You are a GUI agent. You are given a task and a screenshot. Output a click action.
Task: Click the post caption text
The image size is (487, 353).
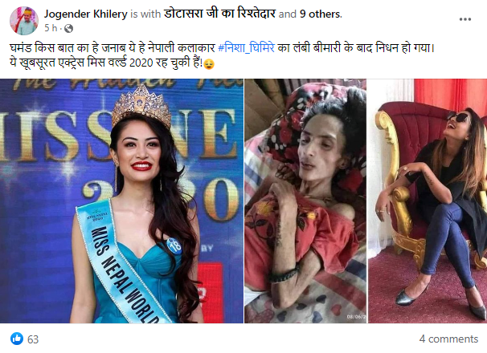222,55
